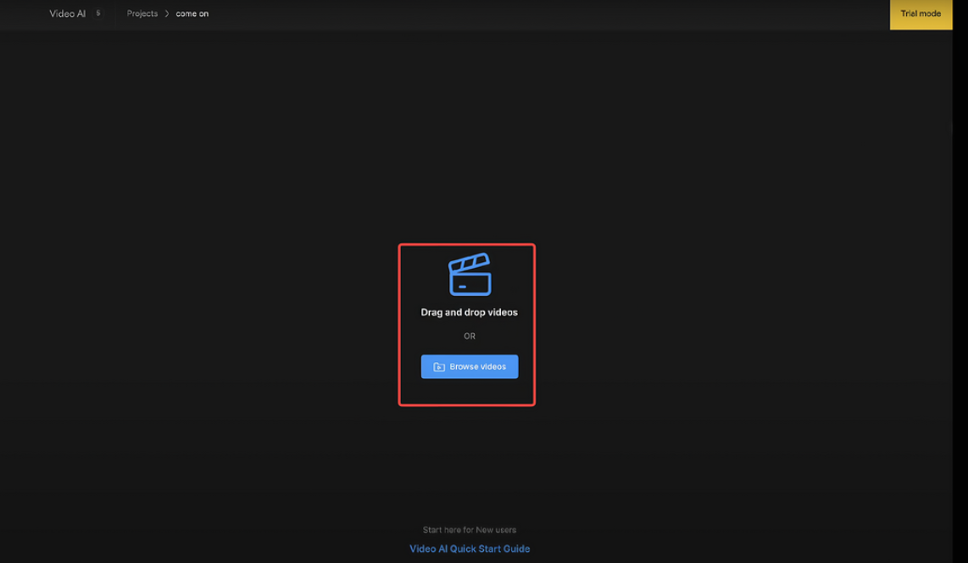Open the Video AI Quick Start Guide
This screenshot has height=563, width=968.
point(469,549)
